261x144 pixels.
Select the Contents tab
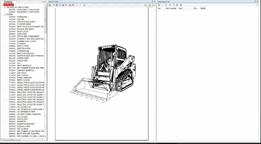(x=8, y=2)
